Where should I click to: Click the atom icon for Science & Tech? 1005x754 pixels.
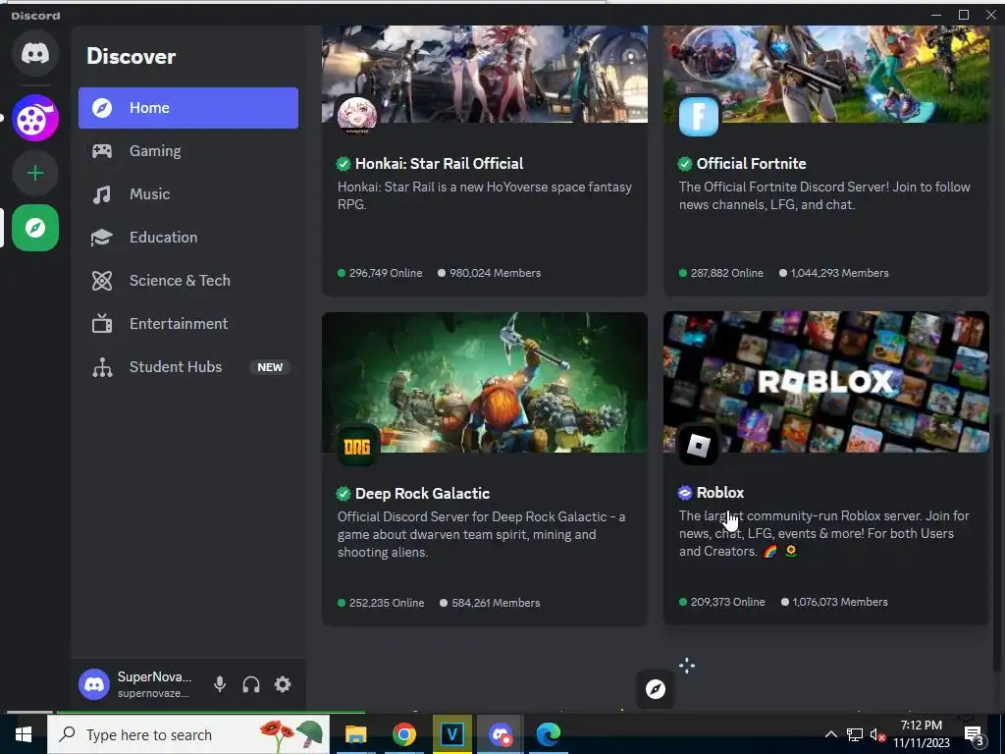102,280
